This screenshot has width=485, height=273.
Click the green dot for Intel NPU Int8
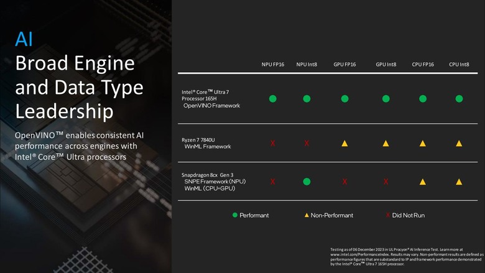coord(307,99)
